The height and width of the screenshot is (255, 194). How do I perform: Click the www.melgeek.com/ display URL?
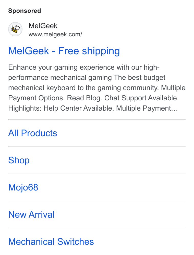[x=55, y=34]
